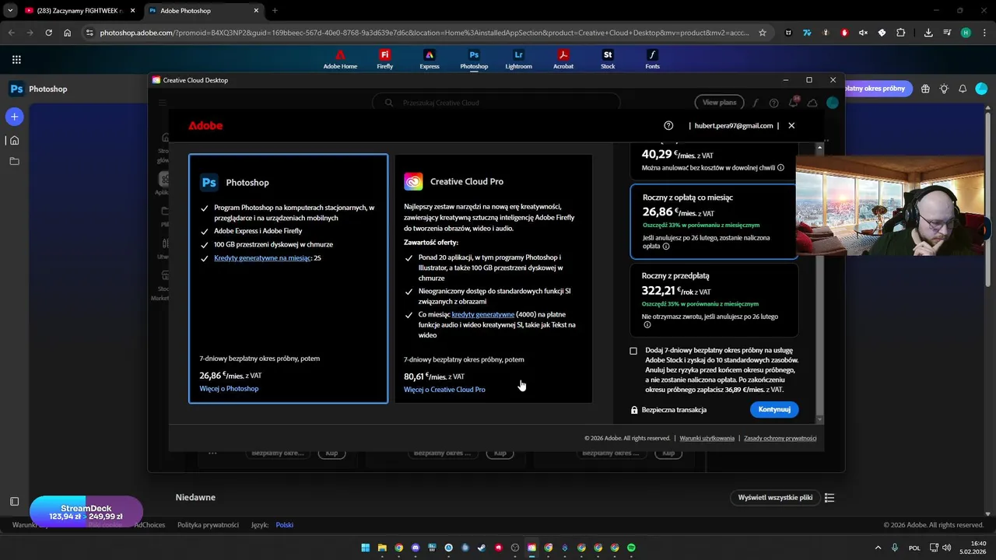
Task: Click the help icon in Adobe checkout header
Action: click(668, 125)
